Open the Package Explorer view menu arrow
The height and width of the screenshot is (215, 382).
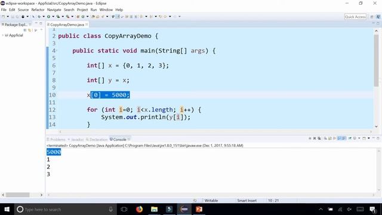pyautogui.click(x=41, y=30)
